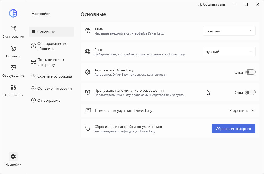Viewport: 264px width, 174px height.
Task: Click the Скрытые устройства crossed-eye icon
Action: [x=34, y=76]
